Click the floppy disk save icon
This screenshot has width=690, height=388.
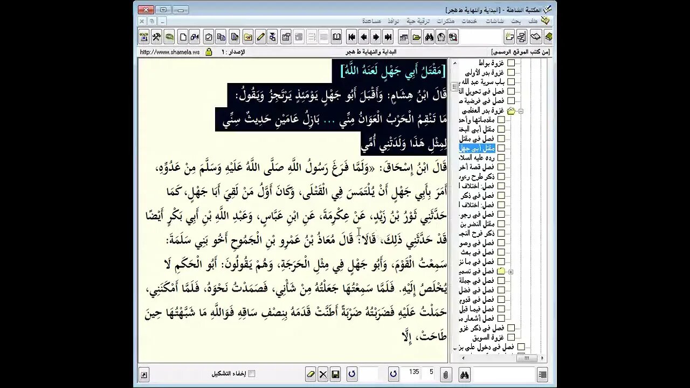point(335,374)
